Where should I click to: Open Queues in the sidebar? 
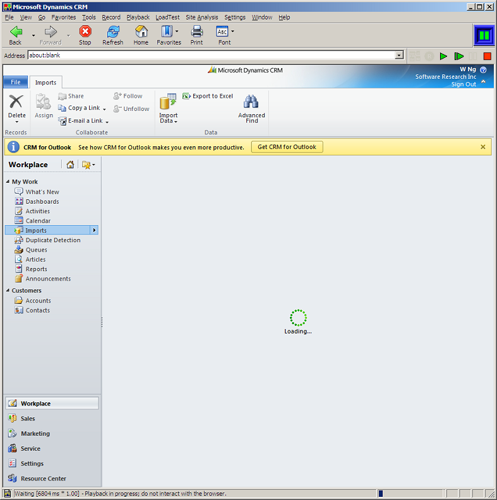37,250
